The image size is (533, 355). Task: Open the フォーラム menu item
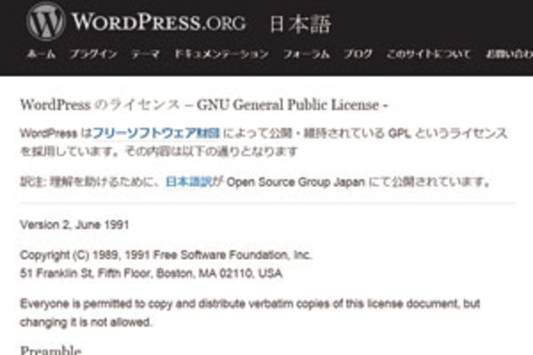pyautogui.click(x=306, y=54)
